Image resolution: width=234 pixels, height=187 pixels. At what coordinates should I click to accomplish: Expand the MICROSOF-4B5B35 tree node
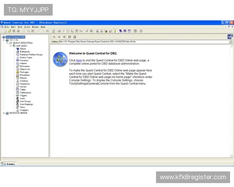click(x=4, y=113)
